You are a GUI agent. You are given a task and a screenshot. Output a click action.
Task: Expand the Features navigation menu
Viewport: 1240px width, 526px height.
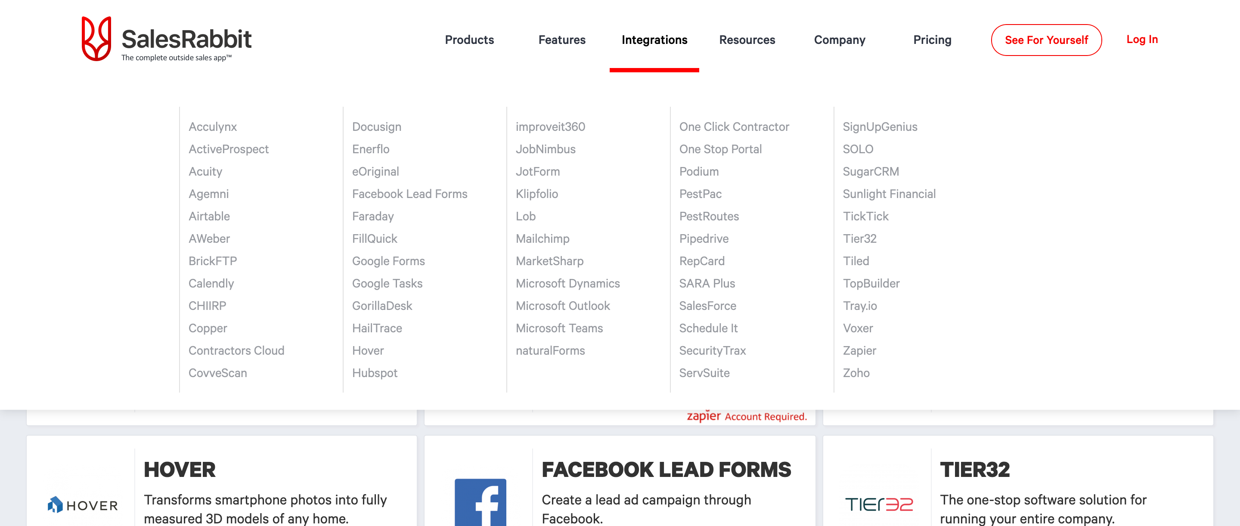(562, 40)
